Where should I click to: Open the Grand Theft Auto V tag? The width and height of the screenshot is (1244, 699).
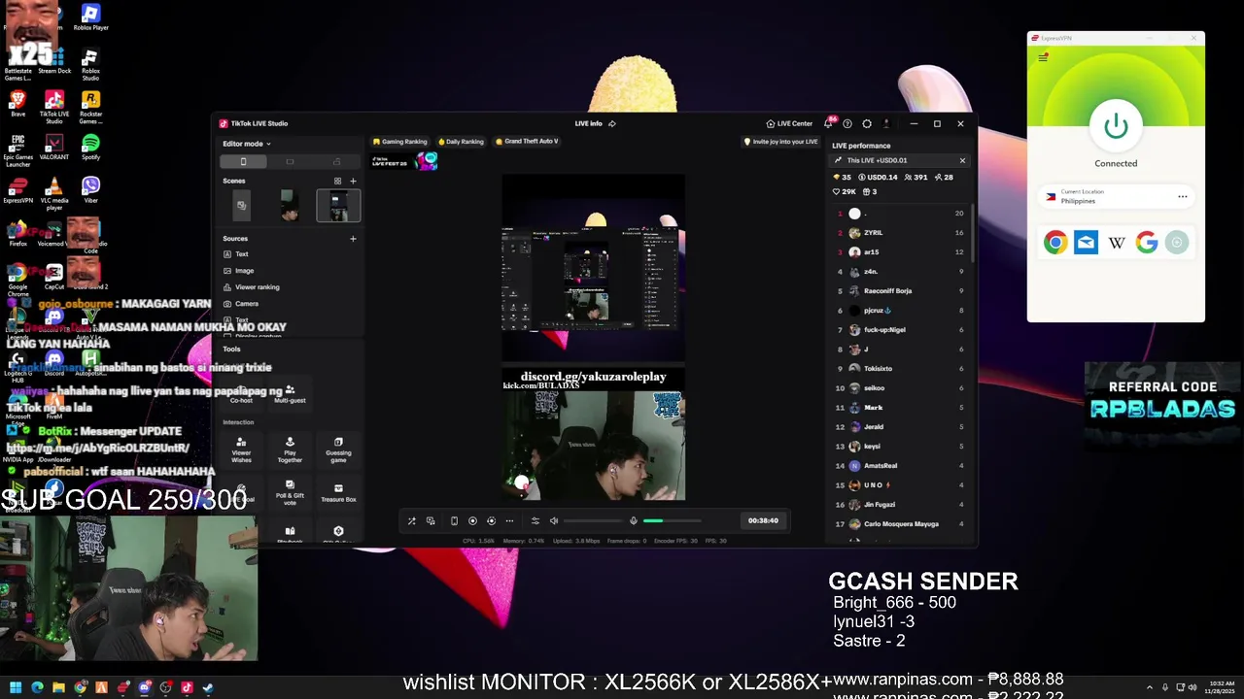tap(527, 142)
